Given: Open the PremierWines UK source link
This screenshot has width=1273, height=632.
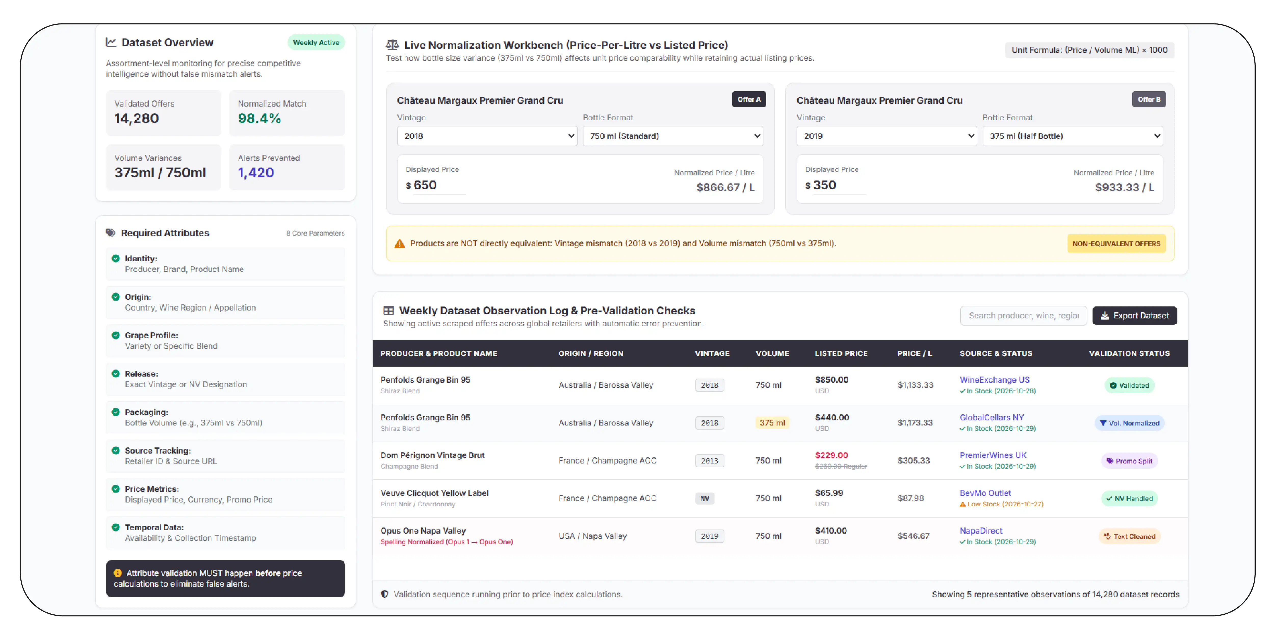Looking at the screenshot, I should point(993,455).
